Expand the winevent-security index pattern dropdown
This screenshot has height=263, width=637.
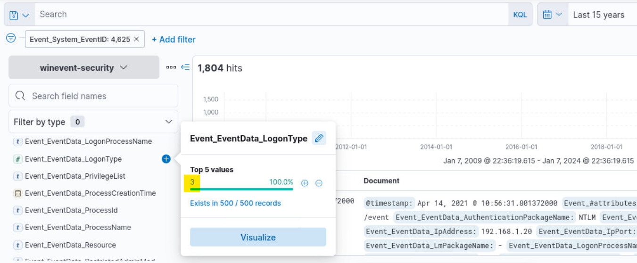tap(84, 67)
